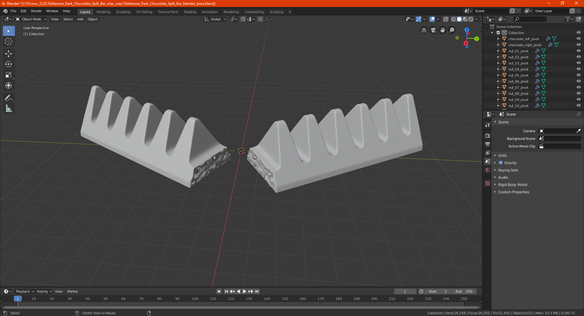Switch to wireframe viewport shading
This screenshot has height=316, width=584.
(453, 19)
